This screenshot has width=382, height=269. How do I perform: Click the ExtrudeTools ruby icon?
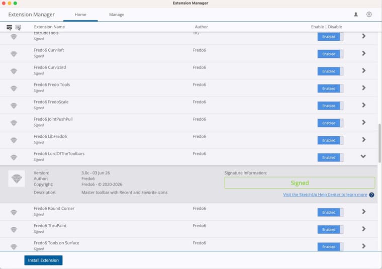coord(14,37)
